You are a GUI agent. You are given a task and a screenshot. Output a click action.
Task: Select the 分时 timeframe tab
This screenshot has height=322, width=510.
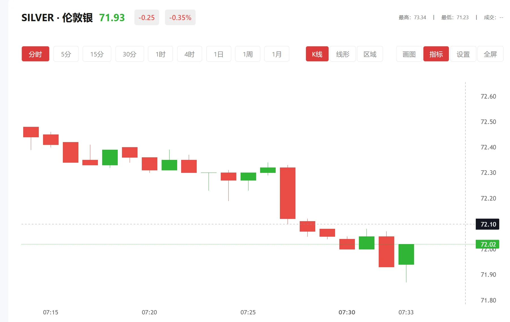[x=35, y=54]
